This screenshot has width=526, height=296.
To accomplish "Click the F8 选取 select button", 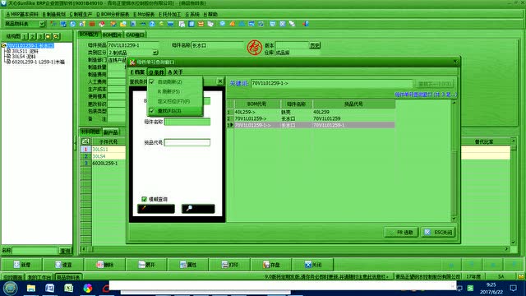I will 401,232.
